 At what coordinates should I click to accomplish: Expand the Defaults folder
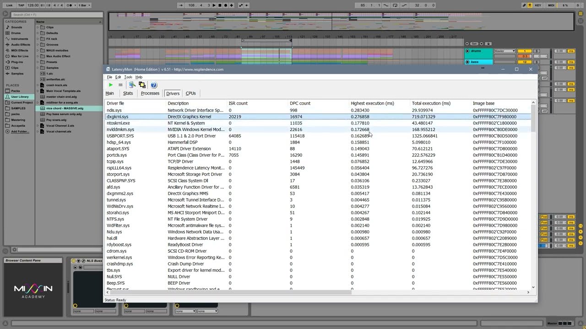[x=38, y=33]
